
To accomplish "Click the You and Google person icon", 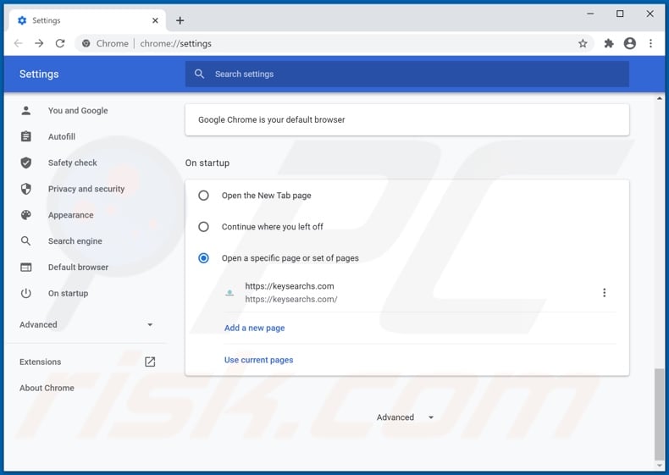I will click(x=26, y=111).
